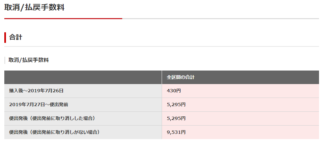Select the 購入後～2019年7月26日 row label

click(x=36, y=91)
